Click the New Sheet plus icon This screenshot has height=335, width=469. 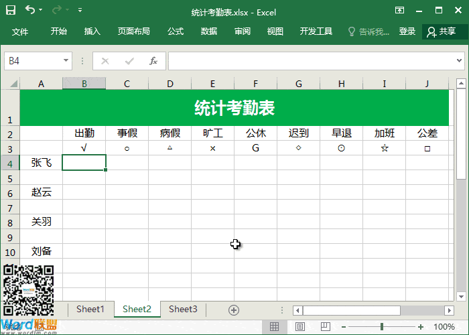pyautogui.click(x=234, y=310)
